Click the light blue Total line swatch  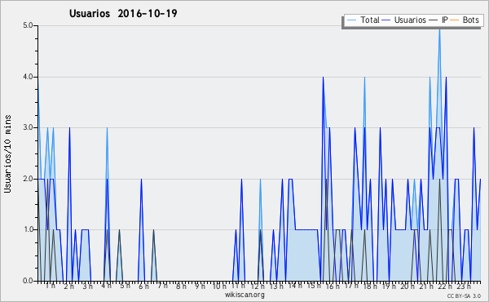point(351,20)
